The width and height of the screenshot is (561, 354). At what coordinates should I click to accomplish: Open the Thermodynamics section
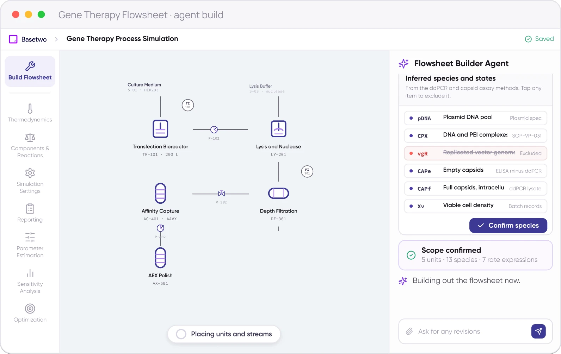point(30,113)
